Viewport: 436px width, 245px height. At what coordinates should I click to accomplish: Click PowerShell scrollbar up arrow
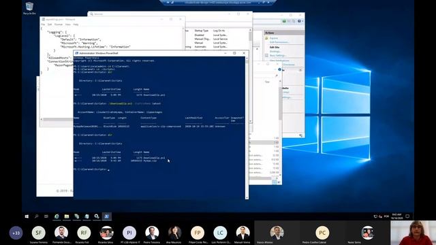(x=247, y=58)
